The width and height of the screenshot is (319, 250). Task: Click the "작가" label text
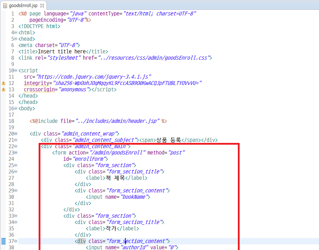click(111, 229)
